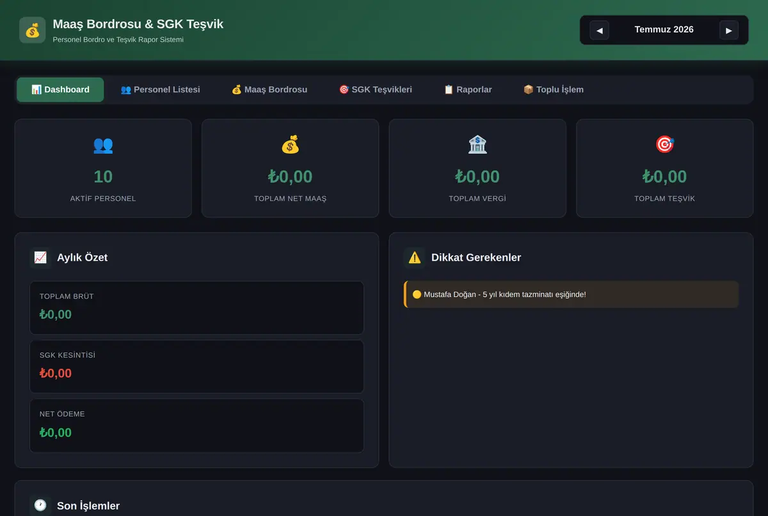
Task: Click the Son İşlemler heading
Action: click(88, 506)
